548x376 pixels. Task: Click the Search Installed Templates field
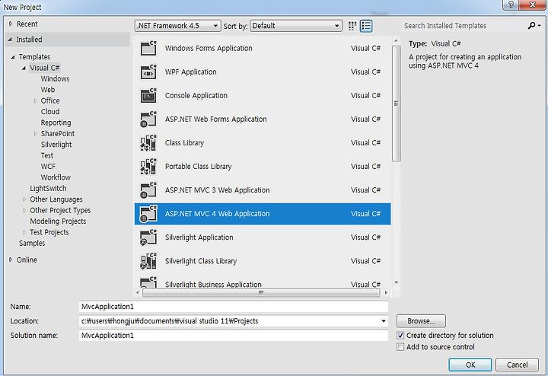click(x=464, y=26)
